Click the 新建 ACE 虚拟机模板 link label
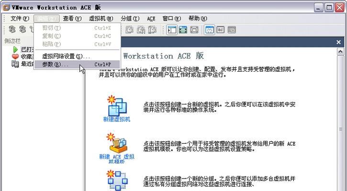Screen dimensions: 347x191 coord(117,159)
